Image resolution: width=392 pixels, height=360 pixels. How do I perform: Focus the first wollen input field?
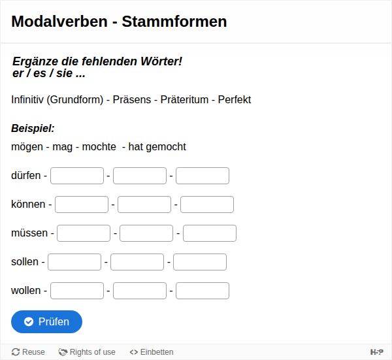(77, 291)
